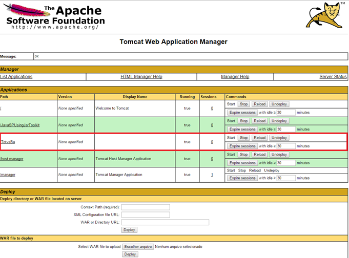Click 'true' running value in /manager row
The image size is (349, 258).
(x=187, y=175)
